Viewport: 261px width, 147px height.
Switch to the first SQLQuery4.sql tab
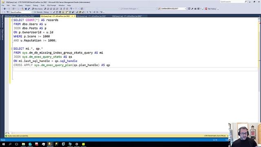20,16
